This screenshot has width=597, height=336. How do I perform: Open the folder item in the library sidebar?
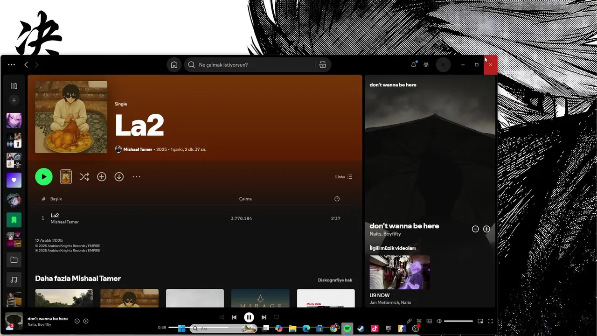(14, 260)
